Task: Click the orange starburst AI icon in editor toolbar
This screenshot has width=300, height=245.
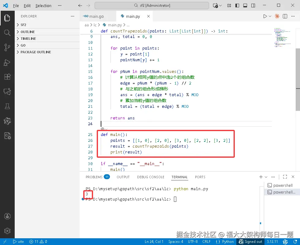Action: point(277,16)
